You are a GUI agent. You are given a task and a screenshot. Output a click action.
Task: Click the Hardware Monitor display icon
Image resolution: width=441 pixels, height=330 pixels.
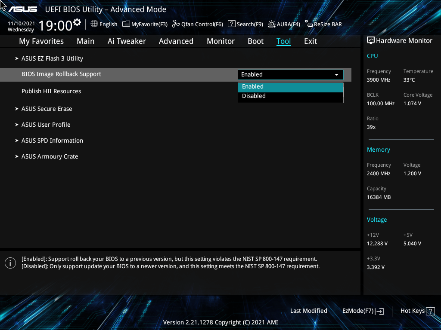click(371, 41)
